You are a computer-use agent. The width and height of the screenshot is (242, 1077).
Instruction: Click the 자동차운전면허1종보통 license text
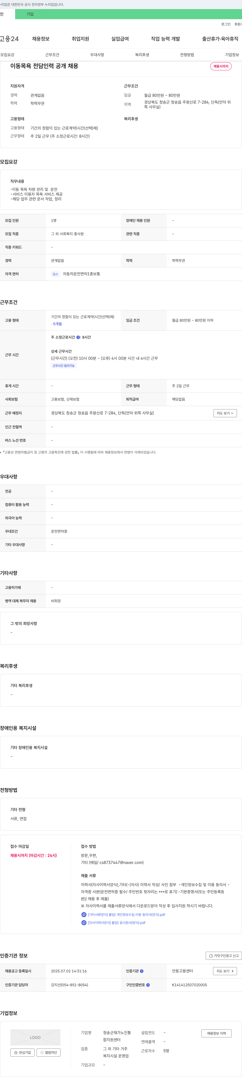point(81,274)
